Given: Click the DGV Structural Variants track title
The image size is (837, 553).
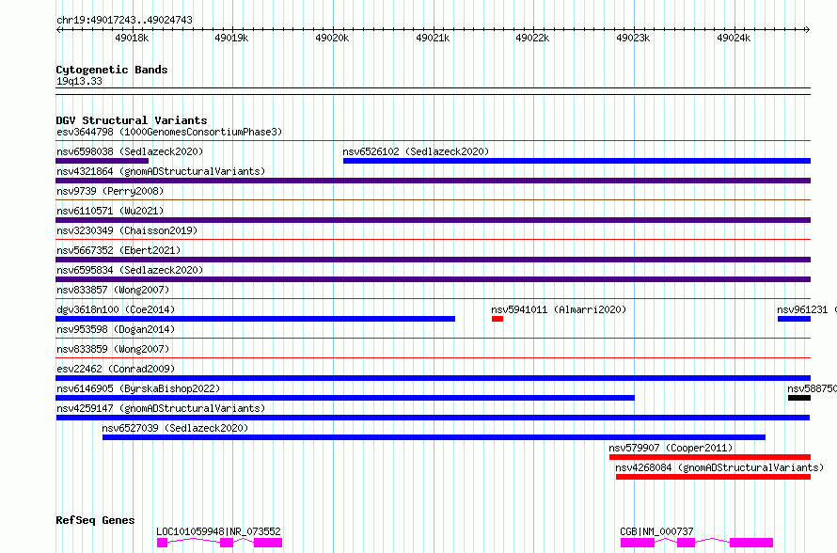Looking at the screenshot, I should 132,120.
